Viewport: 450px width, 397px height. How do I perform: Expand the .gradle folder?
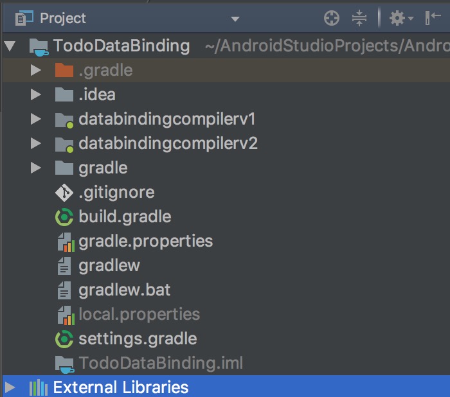pos(36,70)
